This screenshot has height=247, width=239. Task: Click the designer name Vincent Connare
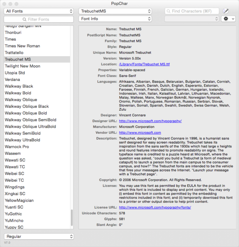(x=132, y=115)
